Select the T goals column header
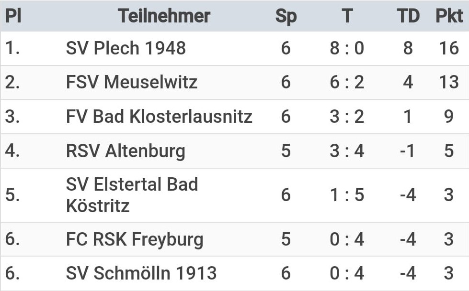 (x=347, y=16)
